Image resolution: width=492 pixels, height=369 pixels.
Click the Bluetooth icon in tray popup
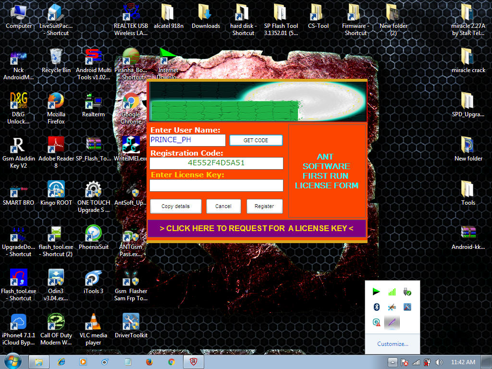377,307
